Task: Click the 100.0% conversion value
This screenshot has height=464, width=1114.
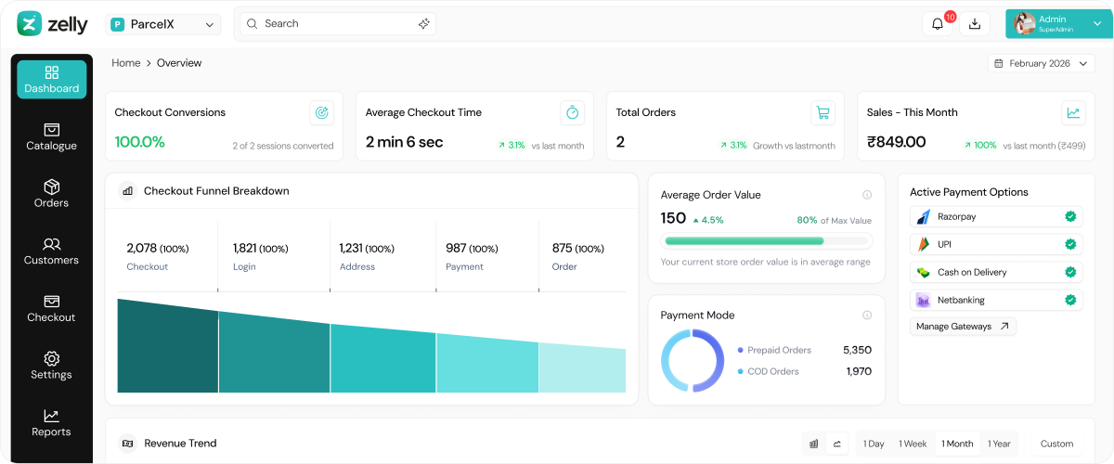Action: tap(139, 142)
